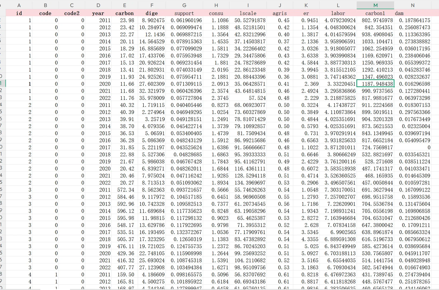The width and height of the screenshot is (439, 290).
Task: Click the 'id' header label cell
Action: pos(19,13)
